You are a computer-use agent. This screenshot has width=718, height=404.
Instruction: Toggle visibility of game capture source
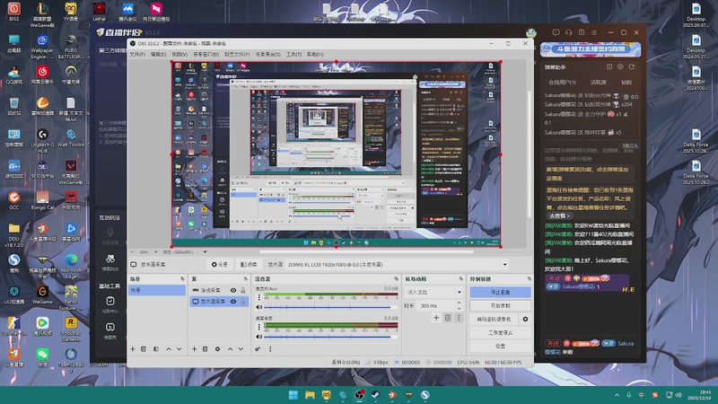pyautogui.click(x=233, y=290)
